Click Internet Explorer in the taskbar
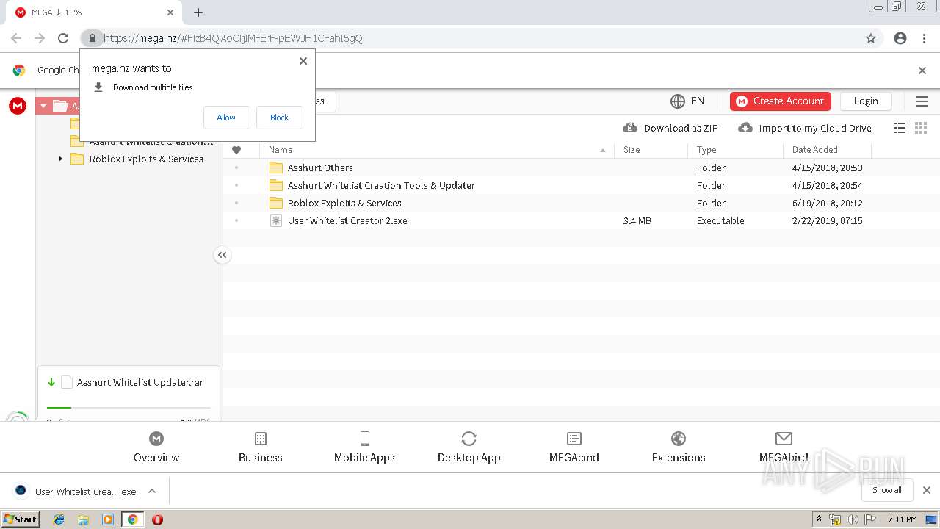 (59, 519)
